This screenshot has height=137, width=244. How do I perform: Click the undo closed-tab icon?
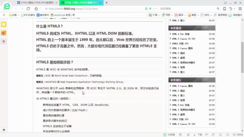[x=231, y=9]
